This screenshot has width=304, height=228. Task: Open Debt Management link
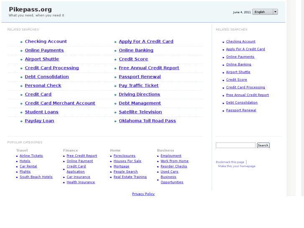[x=140, y=103]
